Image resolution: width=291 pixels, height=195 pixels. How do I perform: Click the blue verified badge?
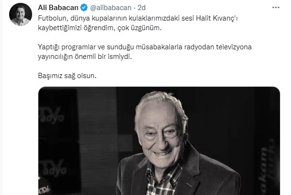84,8
